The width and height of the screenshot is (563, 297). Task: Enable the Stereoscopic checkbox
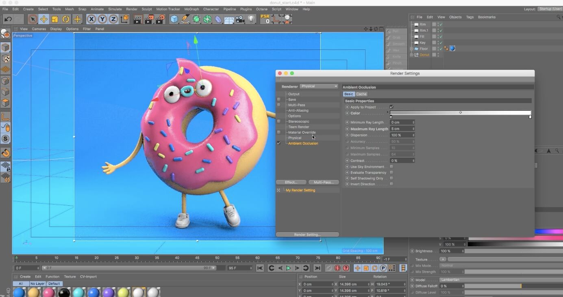click(279, 121)
